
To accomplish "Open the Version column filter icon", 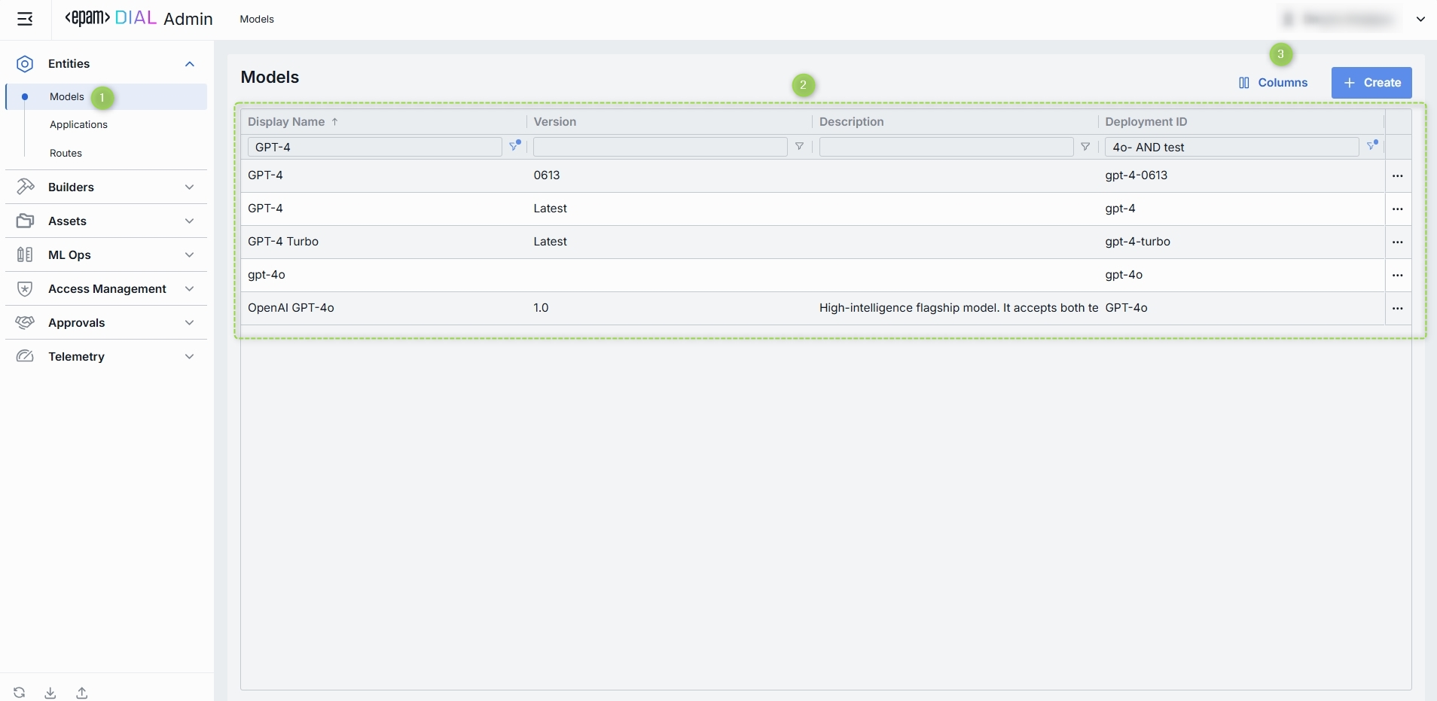I will (800, 147).
